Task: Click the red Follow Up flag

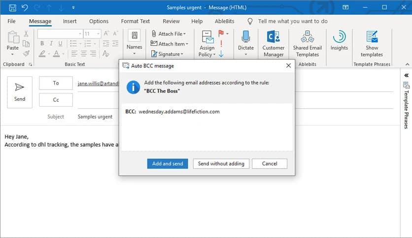Action: [221, 33]
